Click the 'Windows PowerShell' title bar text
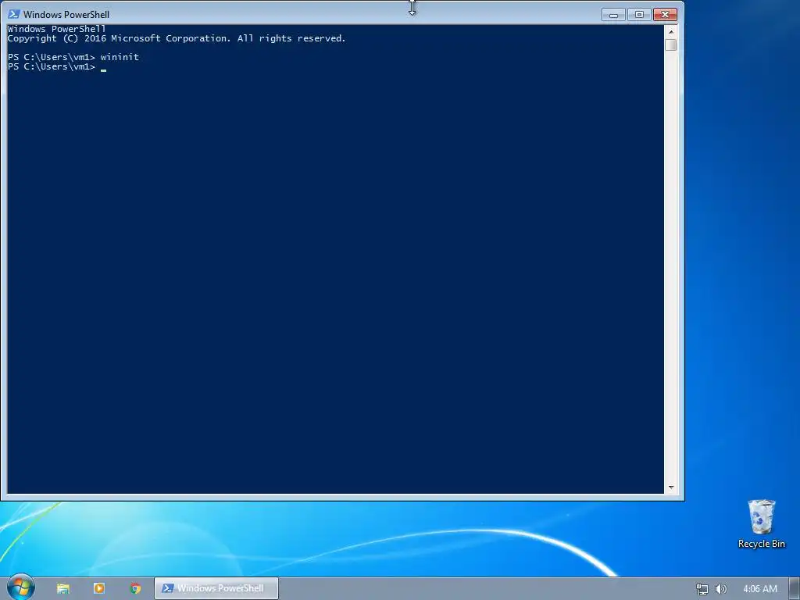800x600 pixels. 66,15
